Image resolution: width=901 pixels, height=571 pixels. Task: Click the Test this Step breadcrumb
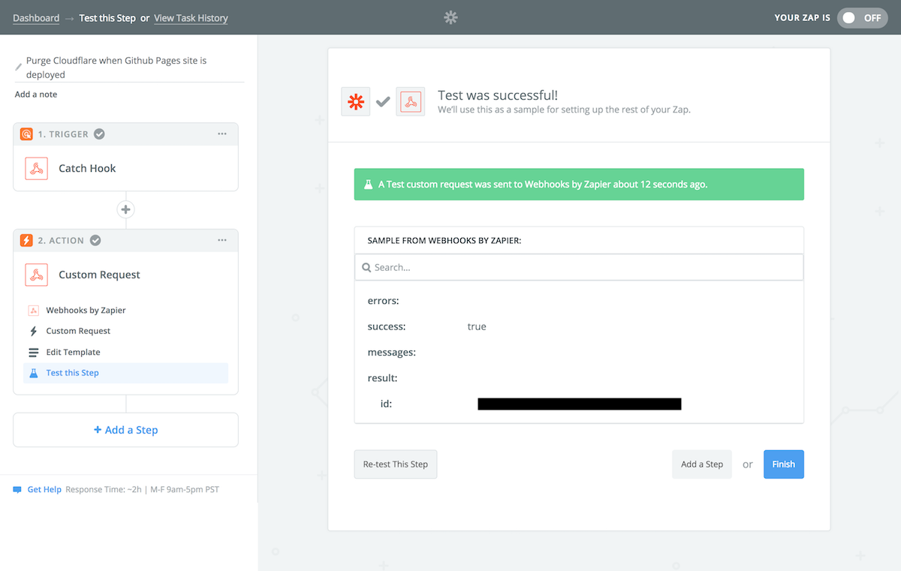tap(107, 18)
